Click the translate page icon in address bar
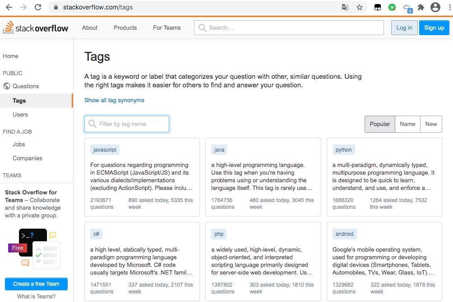The width and height of the screenshot is (453, 302). (x=345, y=7)
